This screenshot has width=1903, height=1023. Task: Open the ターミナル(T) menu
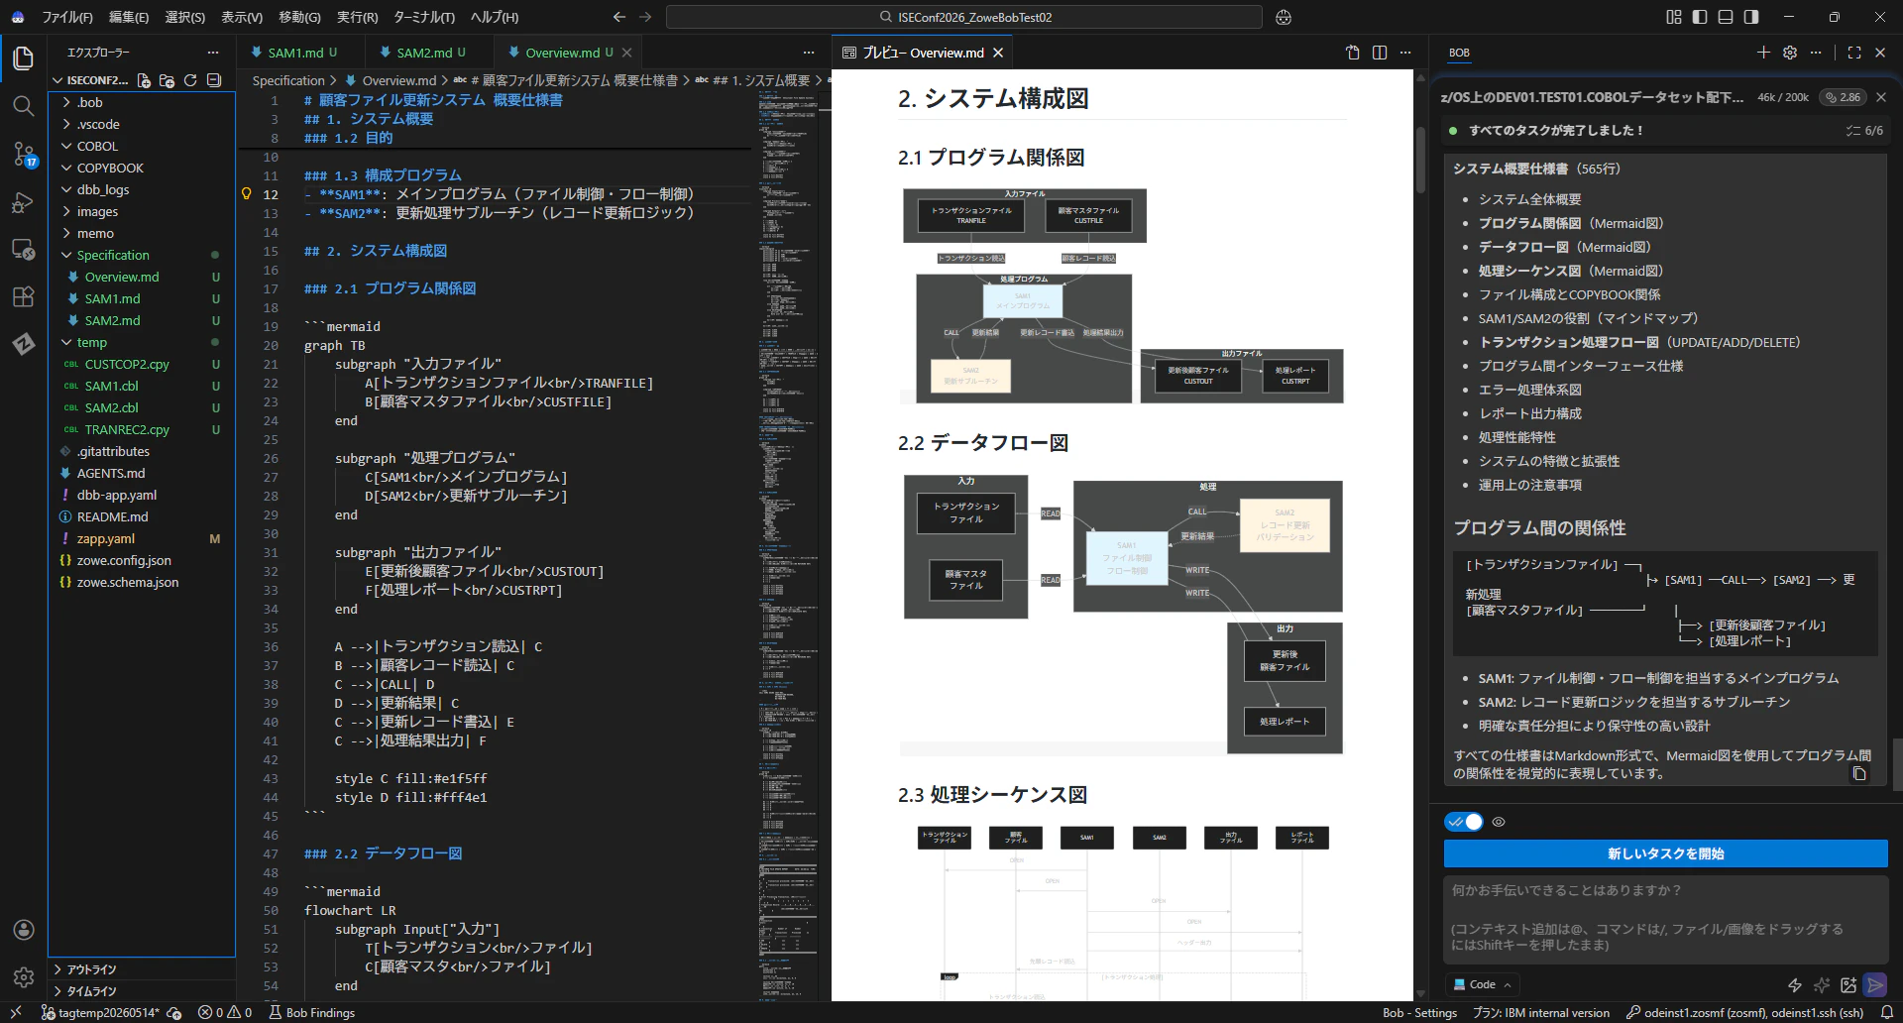(424, 17)
